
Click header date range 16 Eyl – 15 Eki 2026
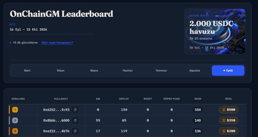pyautogui.click(x=28, y=29)
